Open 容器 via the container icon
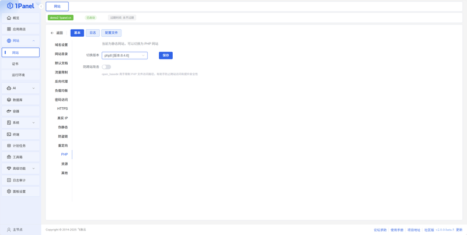 (x=9, y=111)
